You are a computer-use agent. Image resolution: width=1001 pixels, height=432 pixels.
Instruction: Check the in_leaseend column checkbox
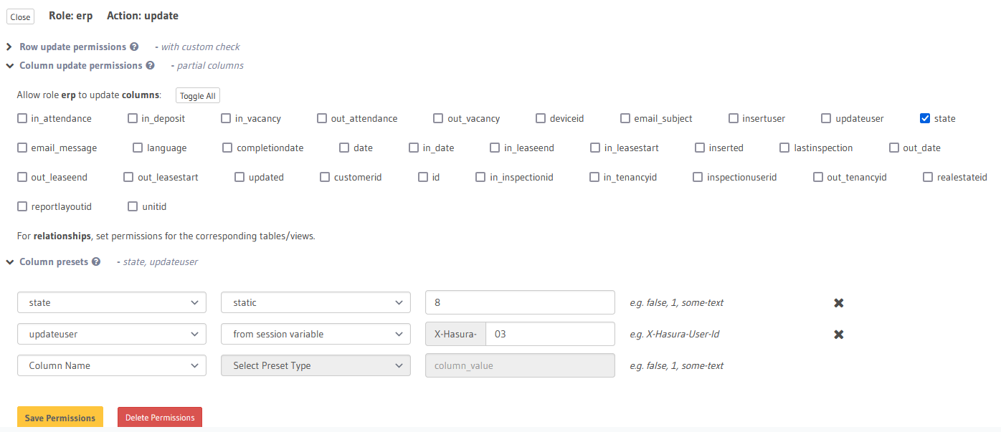click(x=495, y=148)
